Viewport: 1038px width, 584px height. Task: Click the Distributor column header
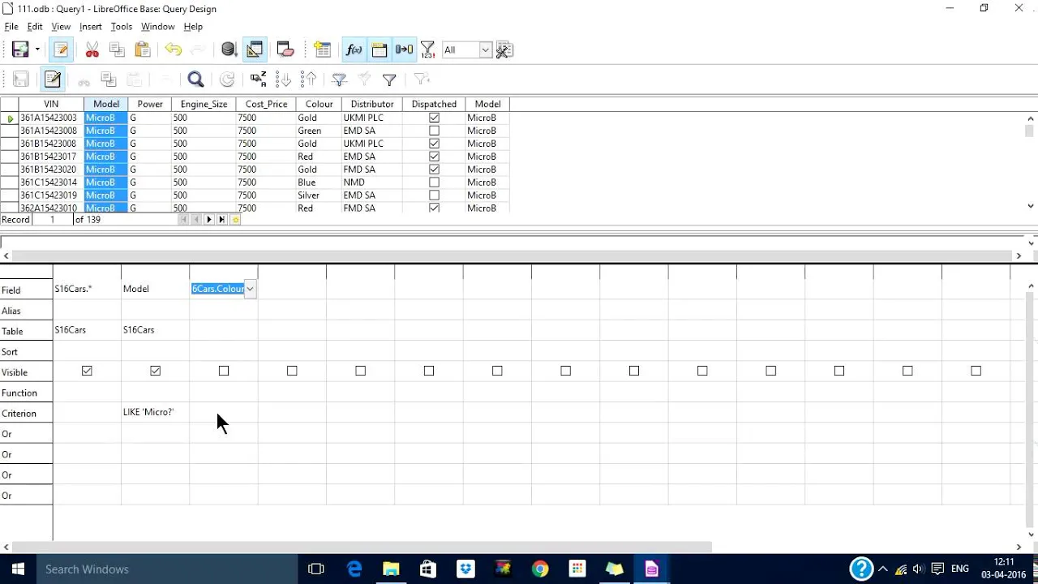pos(372,104)
